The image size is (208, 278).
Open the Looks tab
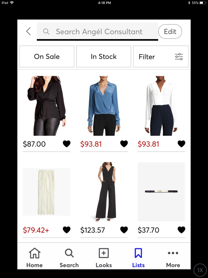tap(104, 258)
